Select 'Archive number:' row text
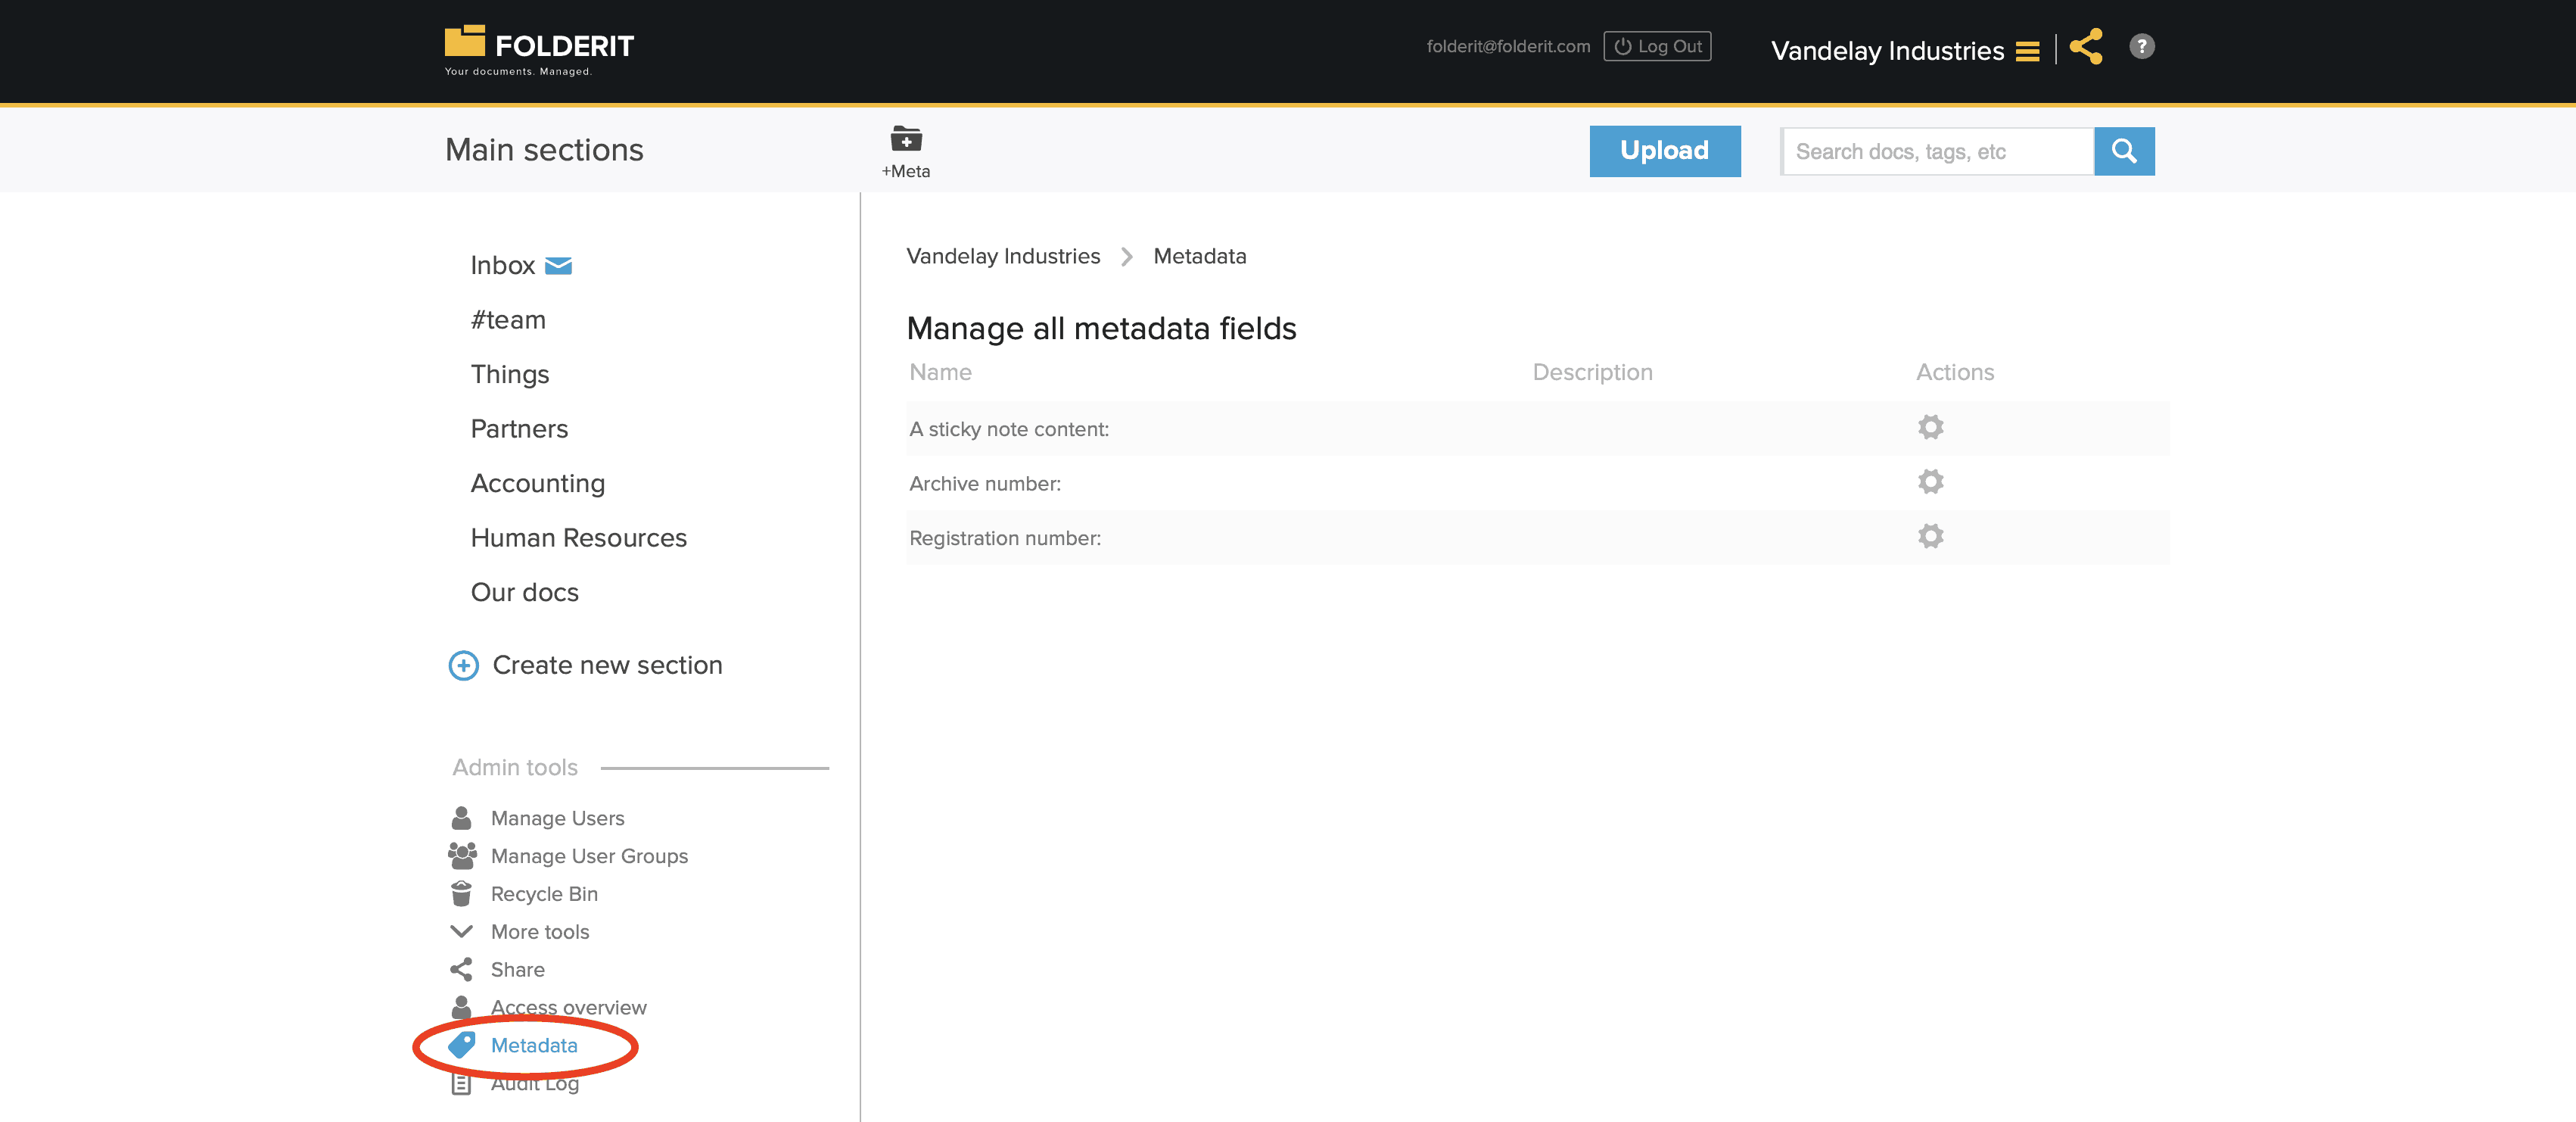The width and height of the screenshot is (2576, 1122). tap(985, 484)
